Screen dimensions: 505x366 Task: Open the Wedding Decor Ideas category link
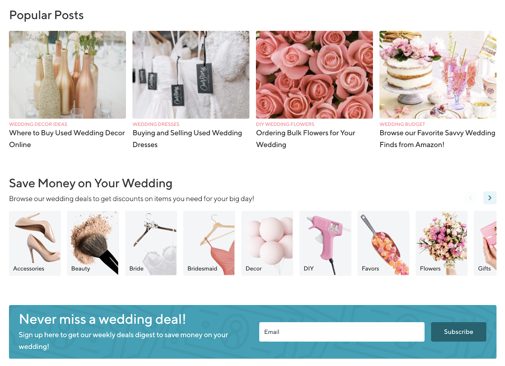tap(38, 124)
